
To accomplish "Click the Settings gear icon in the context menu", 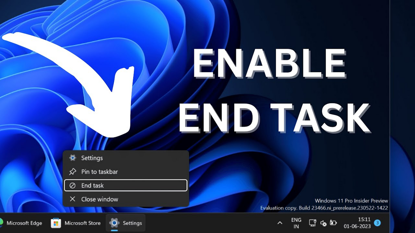I will point(72,158).
